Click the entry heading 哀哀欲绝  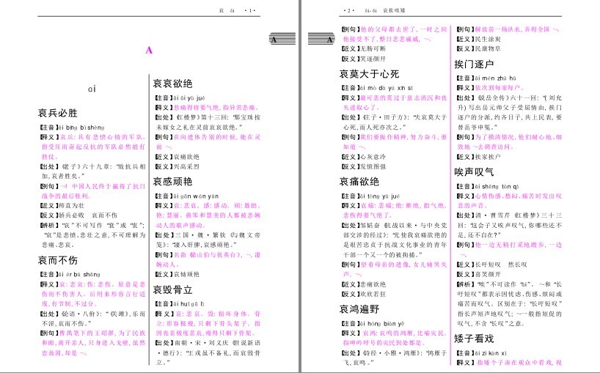(172, 84)
